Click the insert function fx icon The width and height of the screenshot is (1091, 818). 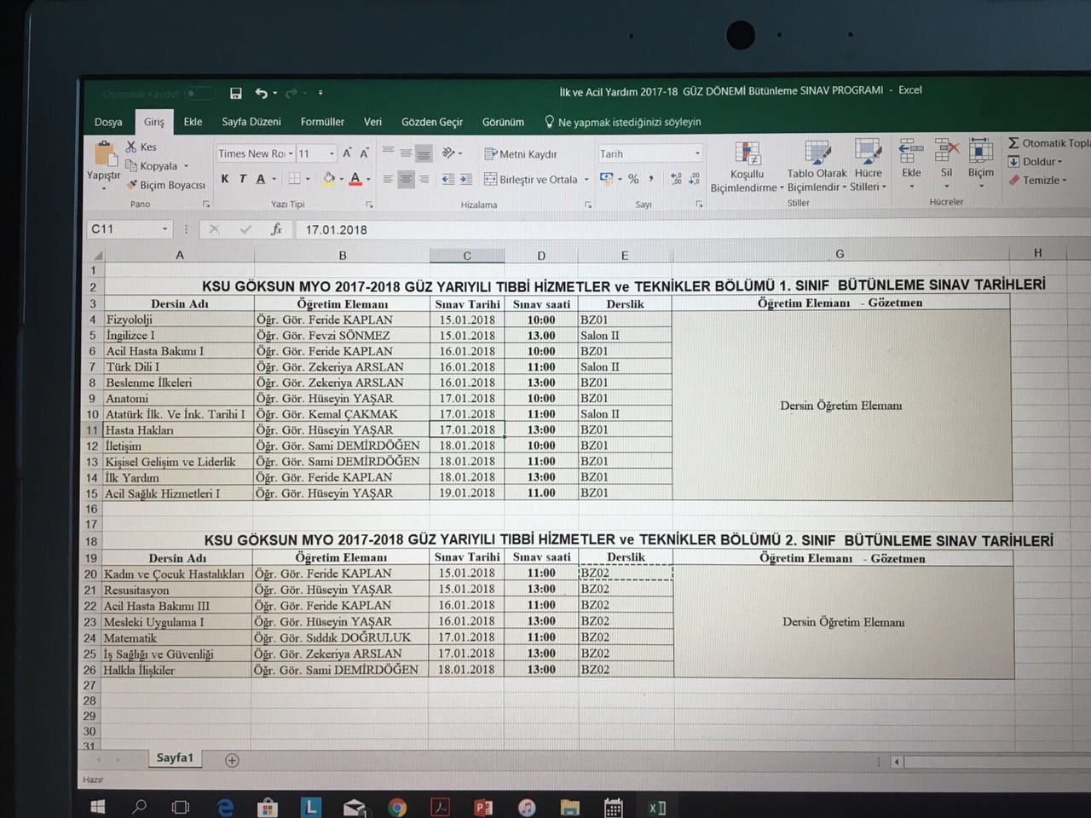pyautogui.click(x=276, y=229)
